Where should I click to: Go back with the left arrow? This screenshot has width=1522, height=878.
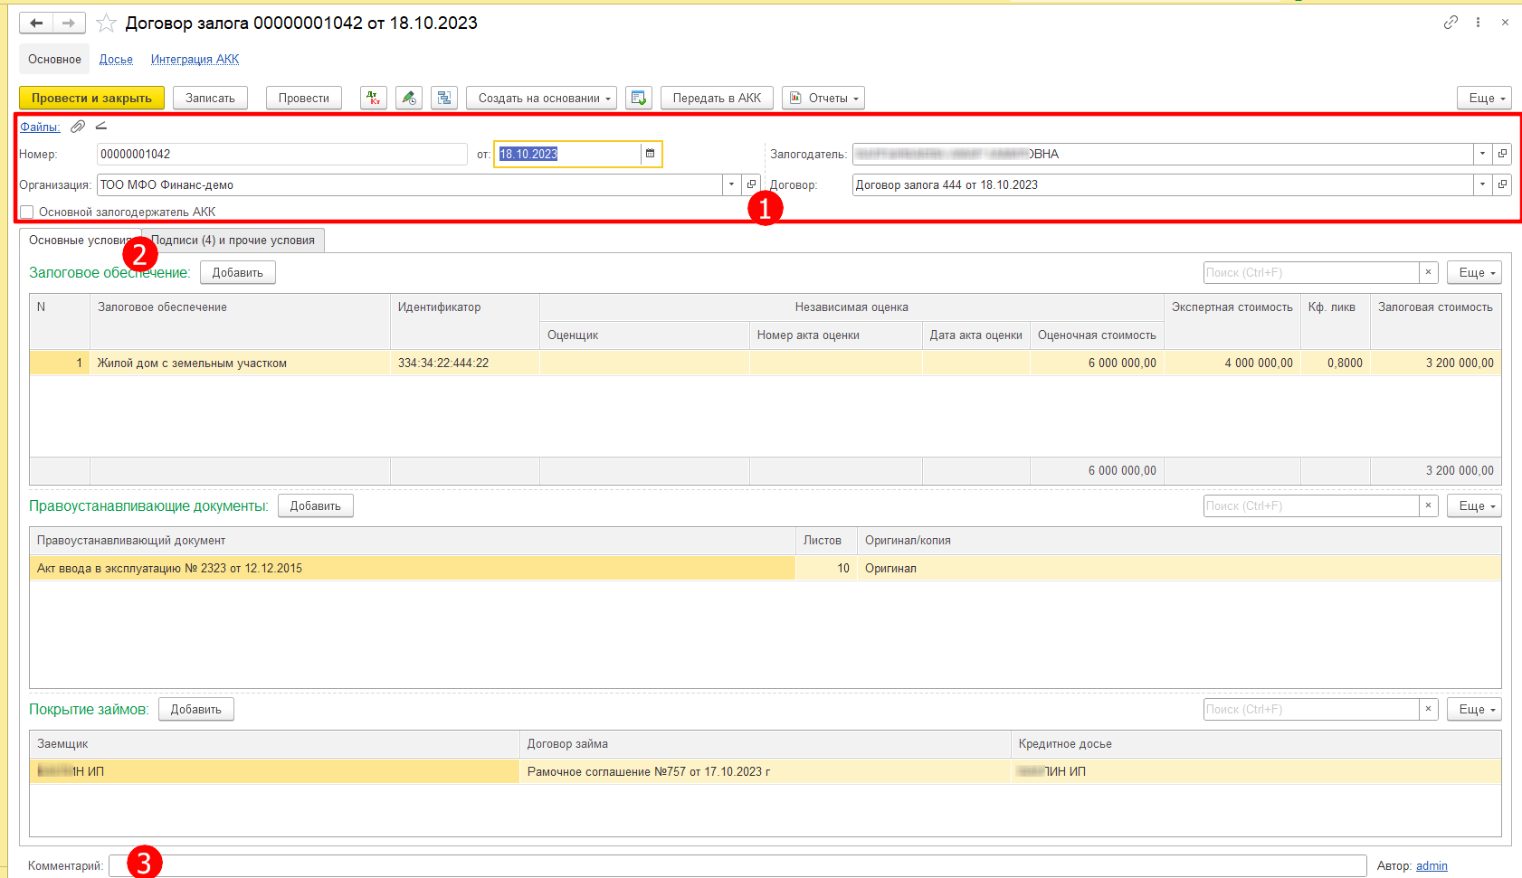tap(36, 23)
